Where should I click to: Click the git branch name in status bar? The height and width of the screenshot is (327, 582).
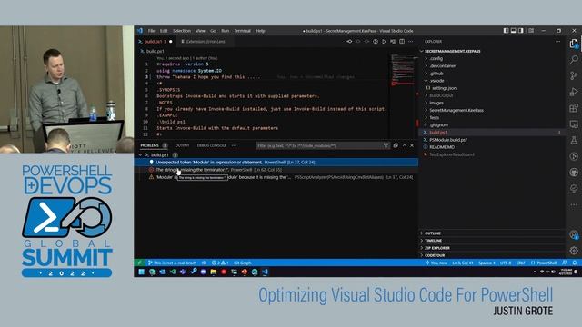pos(172,263)
